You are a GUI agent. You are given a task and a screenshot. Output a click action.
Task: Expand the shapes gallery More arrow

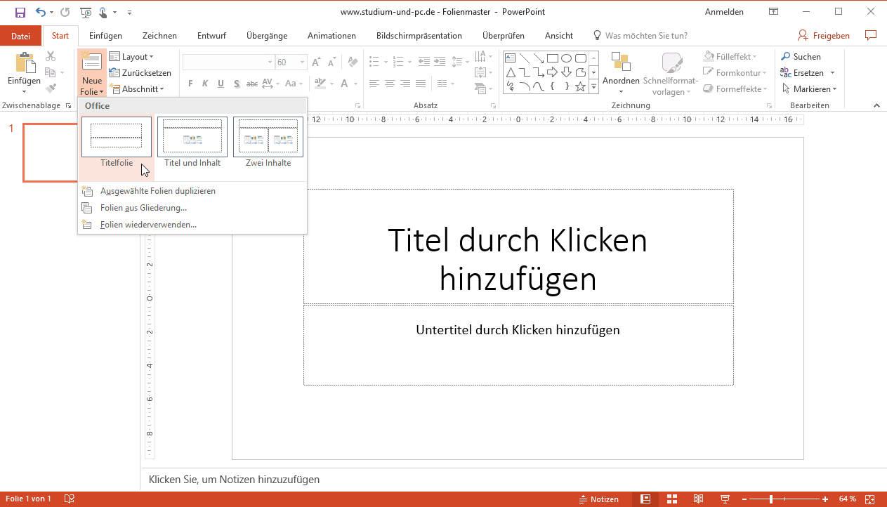593,87
